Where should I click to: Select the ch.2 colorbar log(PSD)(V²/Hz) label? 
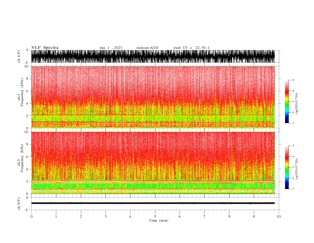[297, 169]
